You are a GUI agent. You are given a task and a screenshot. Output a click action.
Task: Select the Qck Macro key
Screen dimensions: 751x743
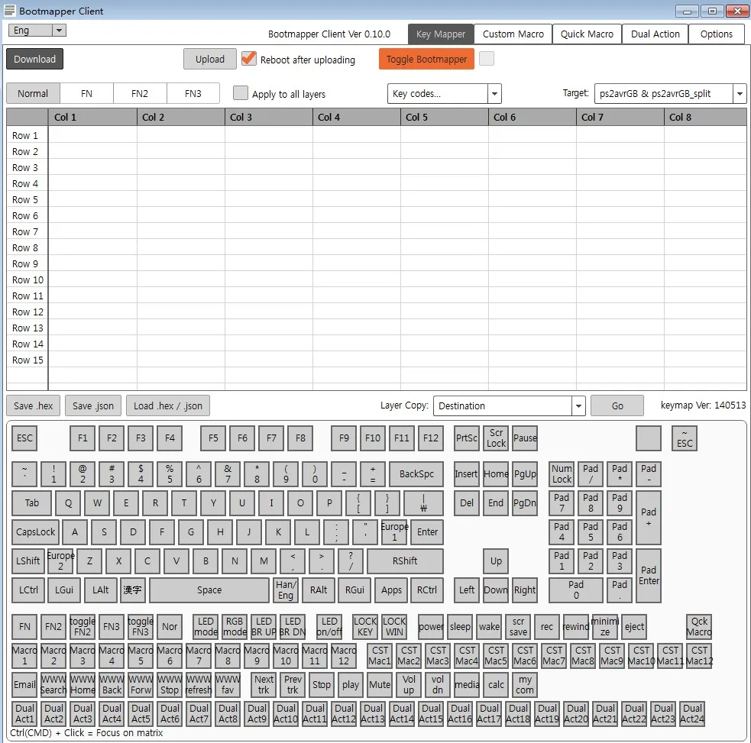pos(699,626)
